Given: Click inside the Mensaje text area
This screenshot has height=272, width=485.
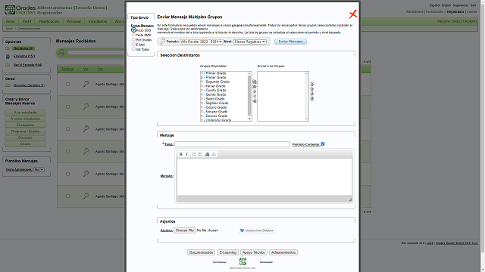Looking at the screenshot, I should 264,177.
